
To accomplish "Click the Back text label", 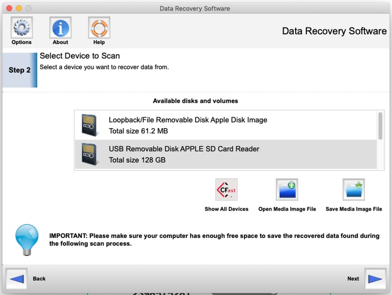I will pos(39,278).
